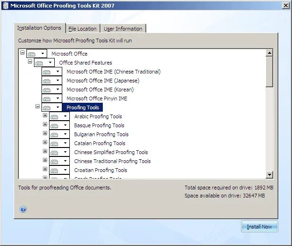292x246 pixels.
Task: Click the setup icon in title bar
Action: point(6,6)
